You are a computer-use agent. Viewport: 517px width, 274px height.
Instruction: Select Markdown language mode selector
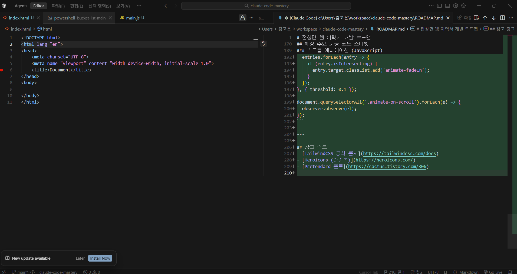[x=466, y=272]
